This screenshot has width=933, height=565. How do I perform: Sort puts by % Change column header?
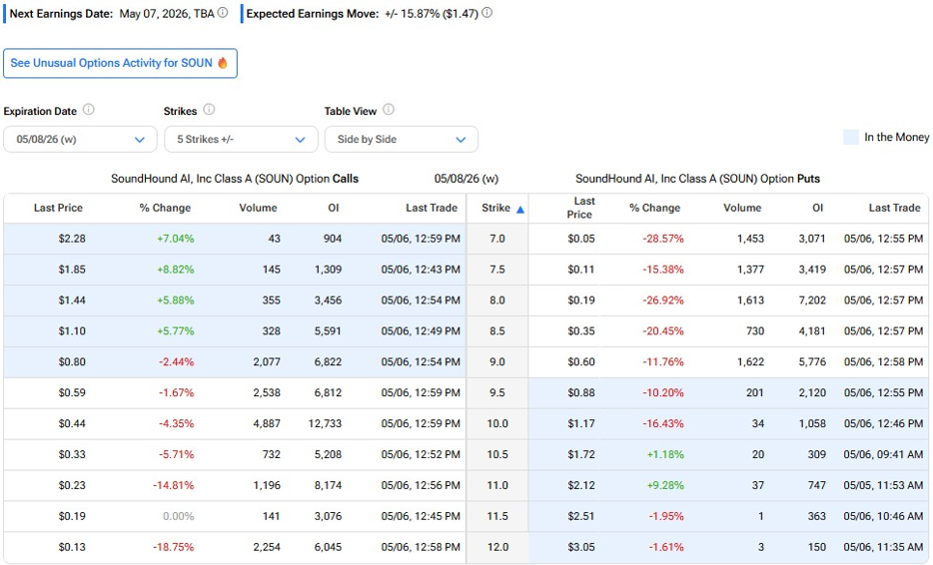tap(654, 208)
